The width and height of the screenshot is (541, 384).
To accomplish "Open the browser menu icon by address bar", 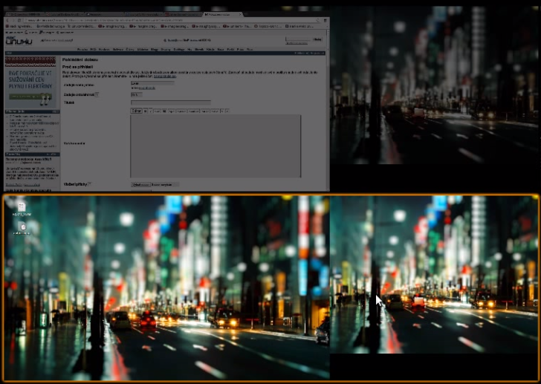I will coord(325,20).
